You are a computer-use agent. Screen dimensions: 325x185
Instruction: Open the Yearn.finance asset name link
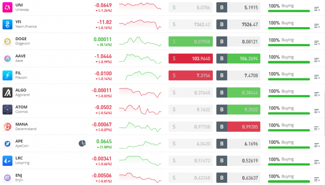tap(26, 26)
